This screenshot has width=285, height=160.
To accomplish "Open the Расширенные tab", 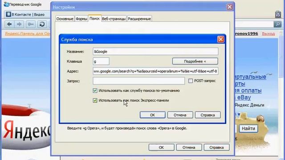I will coord(139,19).
